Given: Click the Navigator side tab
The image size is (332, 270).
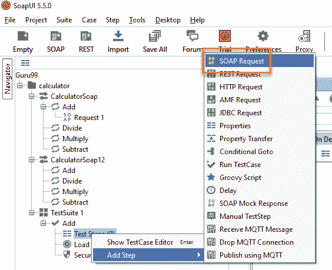Looking at the screenshot, I should point(8,79).
